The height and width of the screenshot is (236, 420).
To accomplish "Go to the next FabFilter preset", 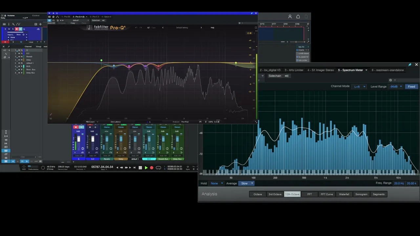I will pyautogui.click(x=201, y=28).
